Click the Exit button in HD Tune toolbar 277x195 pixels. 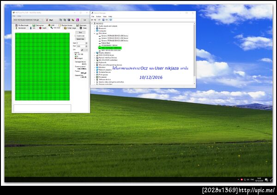[84, 20]
